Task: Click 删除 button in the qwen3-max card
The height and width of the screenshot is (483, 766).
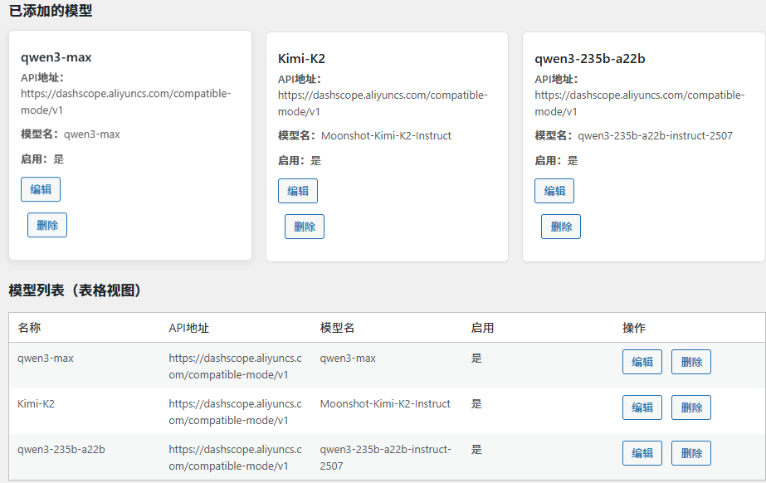Action: (47, 225)
